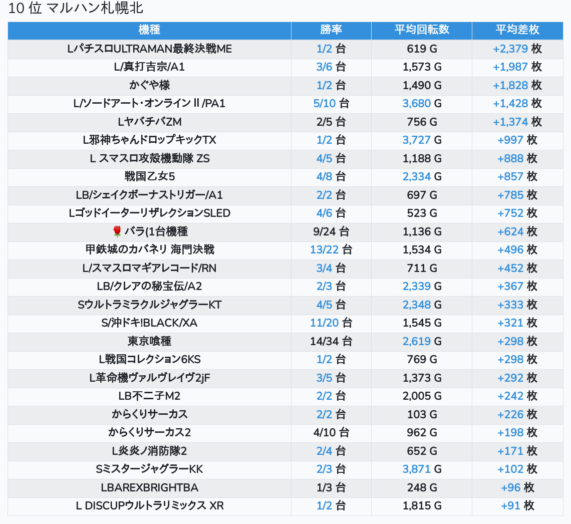Click the +1,428 枚 difference value

point(517,103)
